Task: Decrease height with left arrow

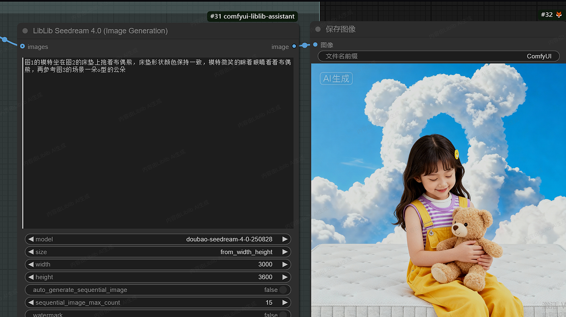Action: 31,277
